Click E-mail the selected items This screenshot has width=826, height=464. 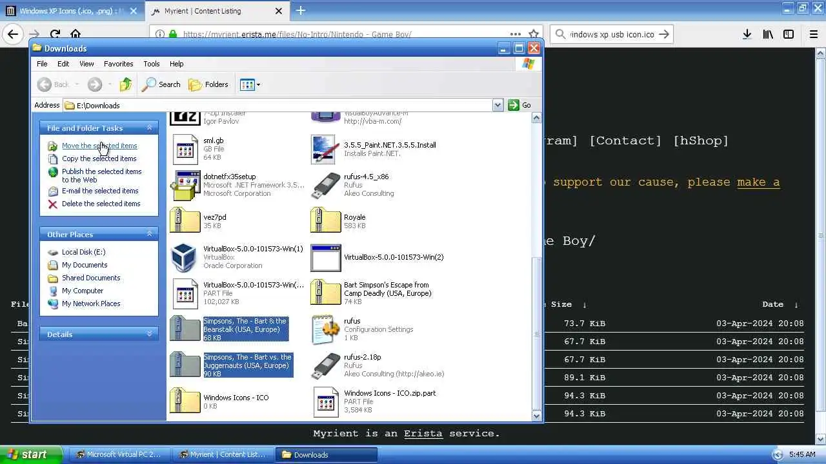(100, 191)
